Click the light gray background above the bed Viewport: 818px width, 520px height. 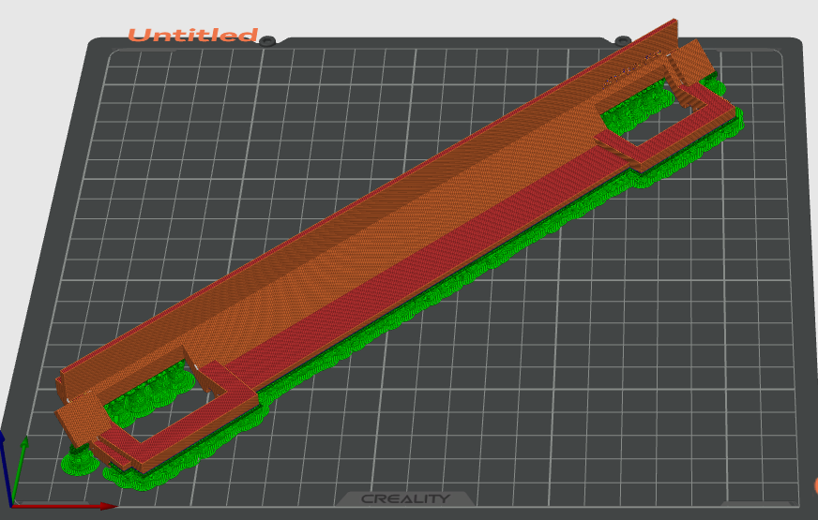[422, 17]
